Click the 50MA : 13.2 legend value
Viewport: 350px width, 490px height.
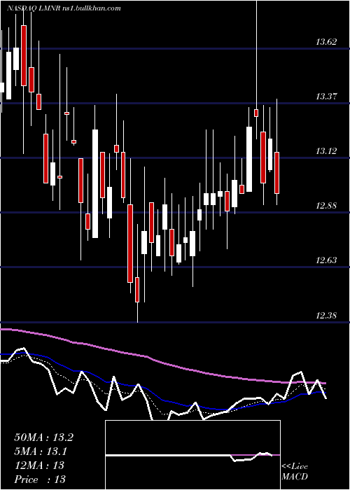[x=43, y=437]
